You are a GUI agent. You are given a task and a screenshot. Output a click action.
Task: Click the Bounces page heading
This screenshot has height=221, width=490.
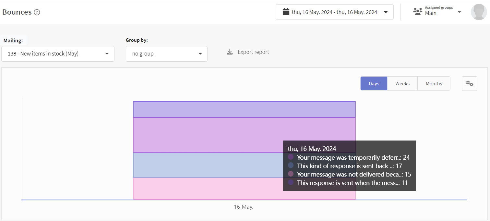pyautogui.click(x=17, y=12)
